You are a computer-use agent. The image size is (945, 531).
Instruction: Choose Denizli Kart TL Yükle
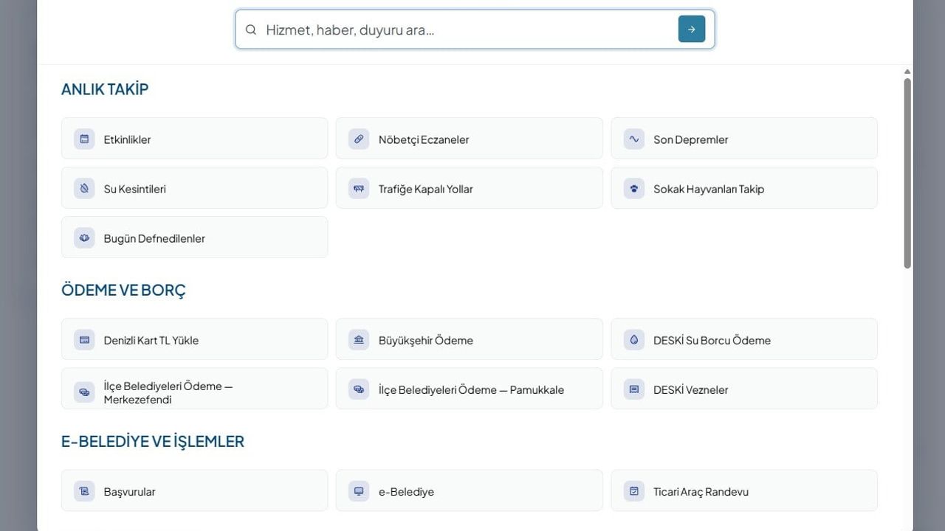[x=195, y=339]
